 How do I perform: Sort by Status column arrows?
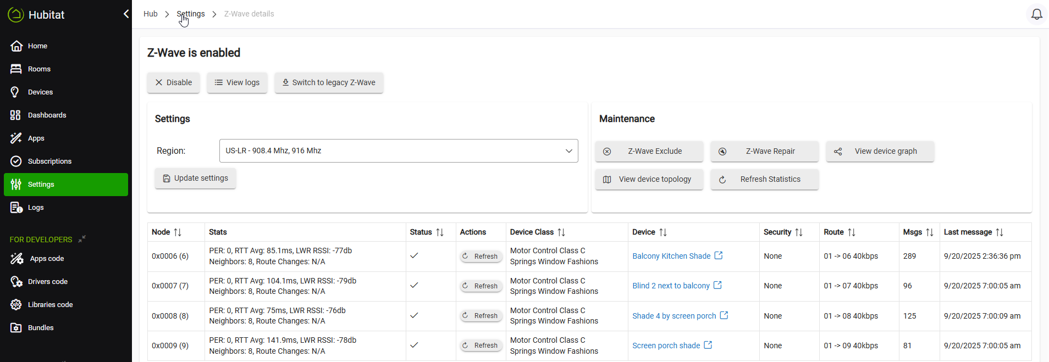[x=440, y=232]
